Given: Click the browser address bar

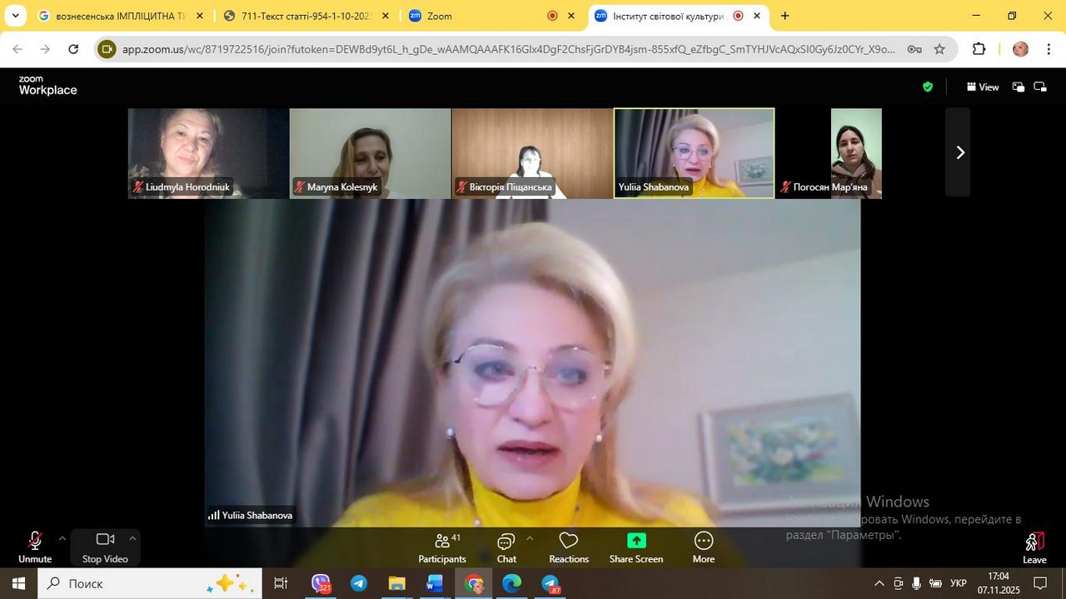Looking at the screenshot, I should click(x=508, y=49).
